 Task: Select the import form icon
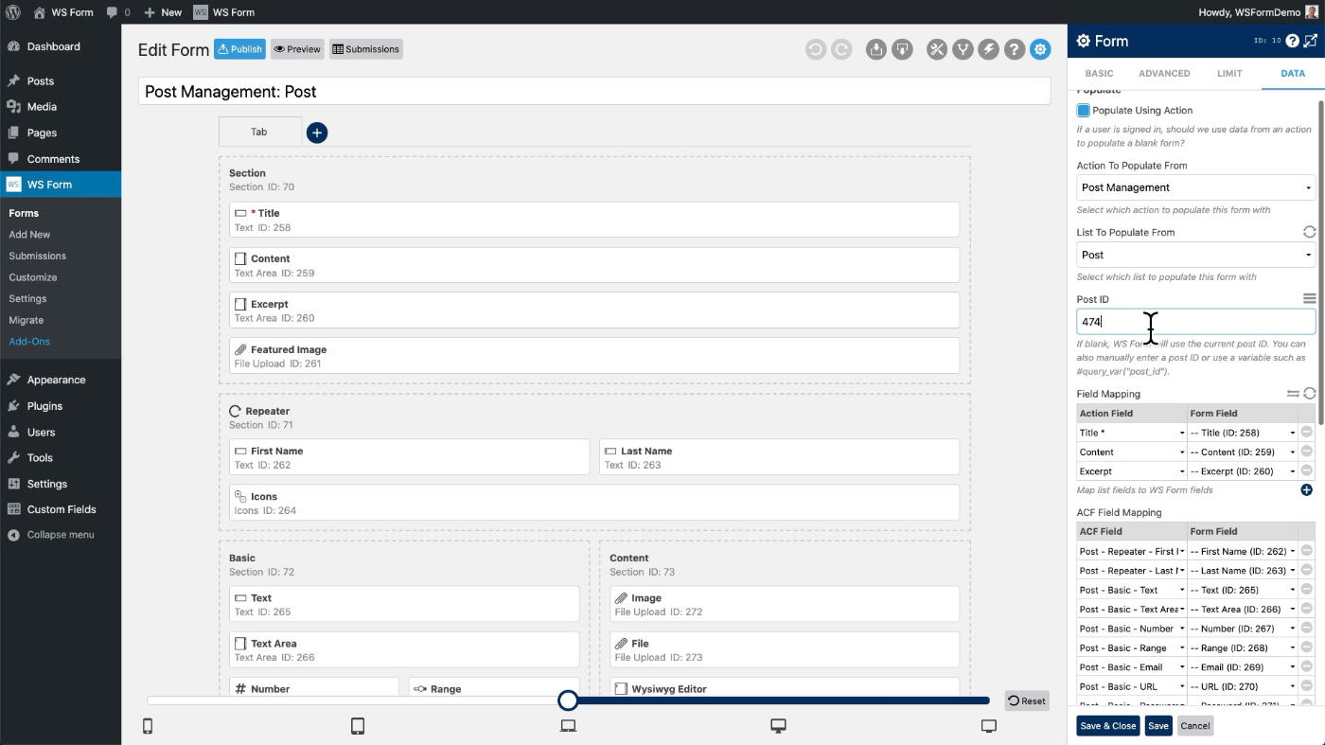875,48
